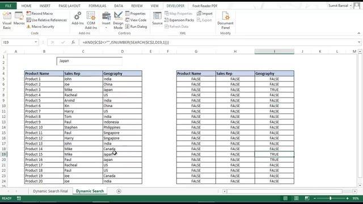Screen dimensions: 363x204
Task: Switch to the HOME tab
Action: pyautogui.click(x=27, y=6)
